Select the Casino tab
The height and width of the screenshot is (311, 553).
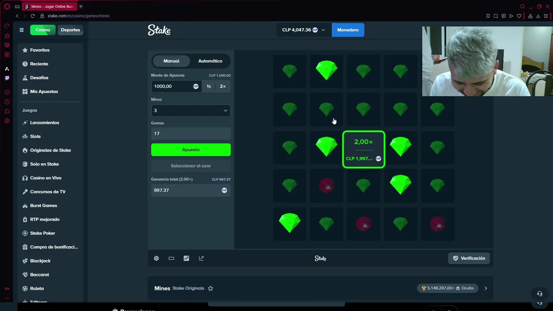43,30
